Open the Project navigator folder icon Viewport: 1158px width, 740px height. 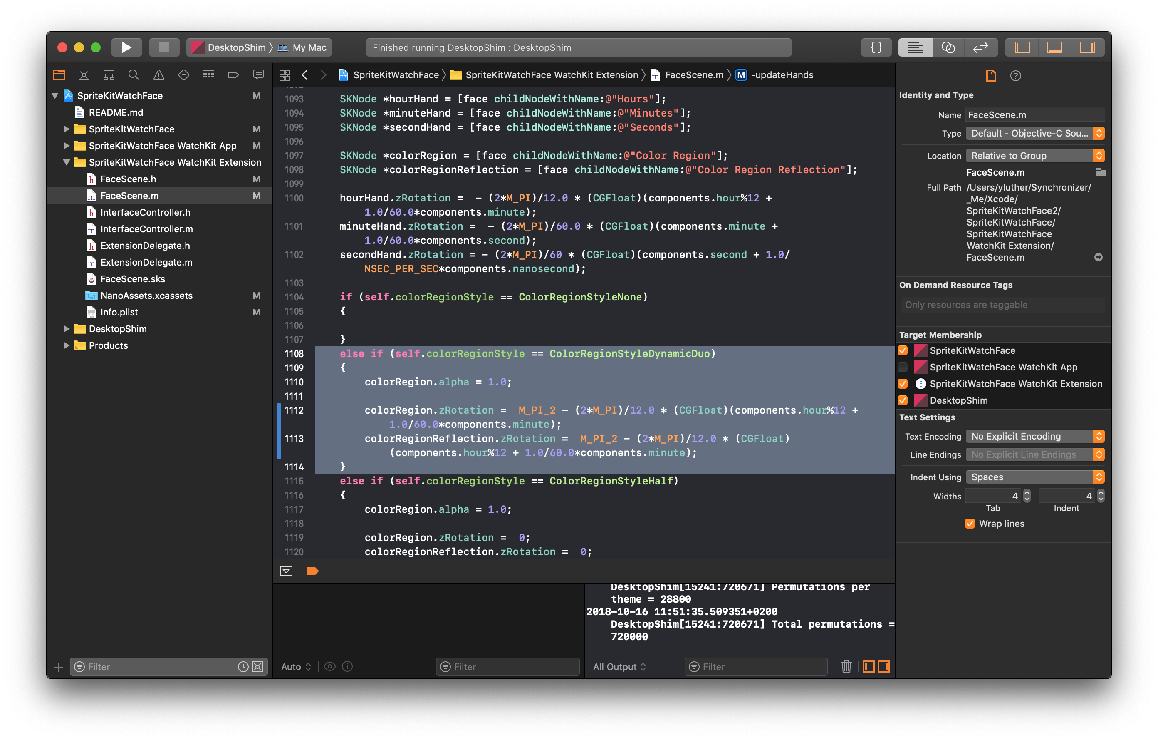(x=59, y=74)
